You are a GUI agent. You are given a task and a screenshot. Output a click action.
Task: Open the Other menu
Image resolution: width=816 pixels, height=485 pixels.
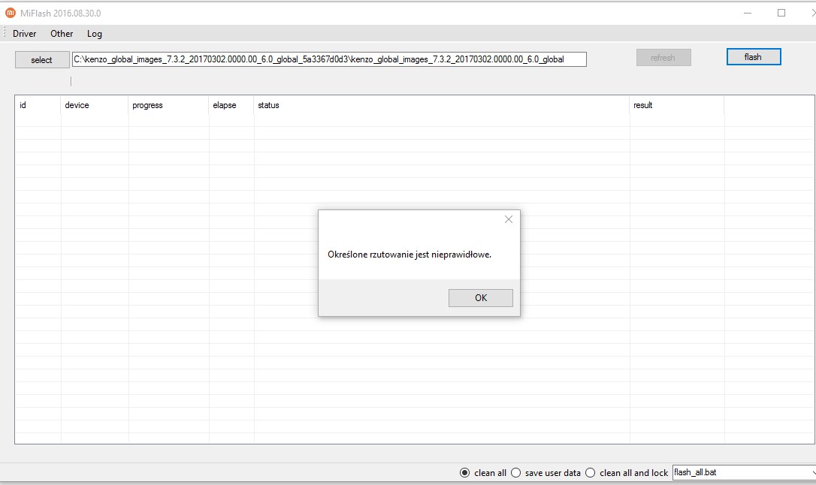tap(62, 34)
